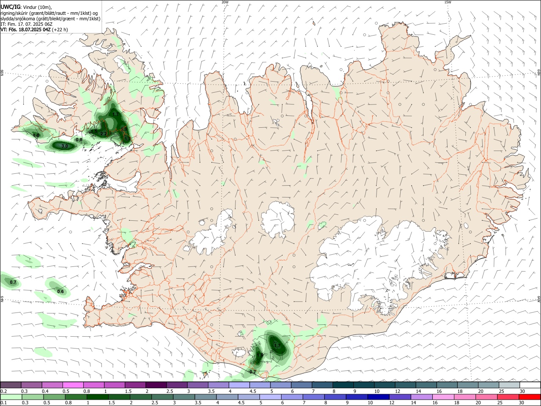Click the '1.5' label on the snow scale
The height and width of the screenshot is (406, 541).
pyautogui.click(x=128, y=391)
